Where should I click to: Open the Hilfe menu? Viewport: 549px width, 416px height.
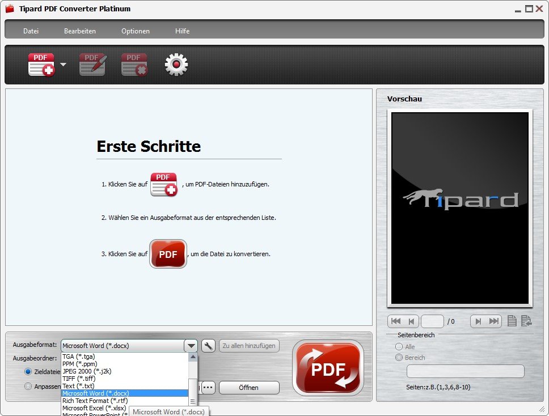click(x=182, y=31)
